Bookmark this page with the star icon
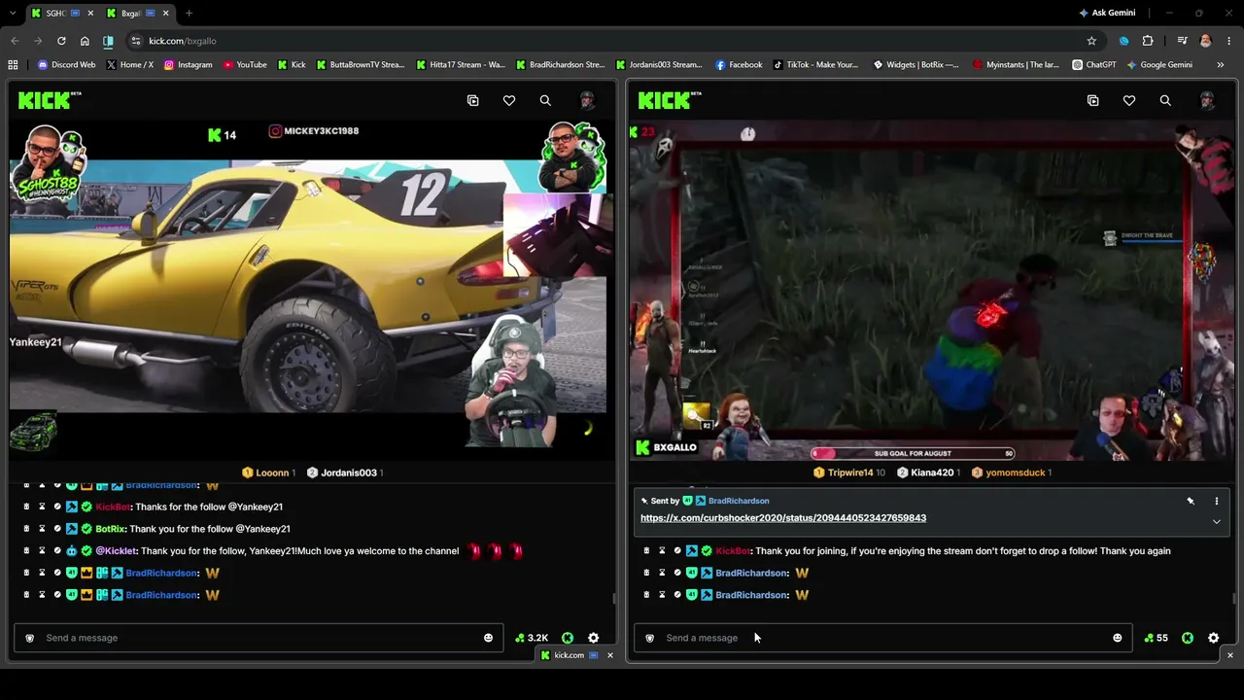Viewport: 1244px width, 700px height. [x=1091, y=41]
